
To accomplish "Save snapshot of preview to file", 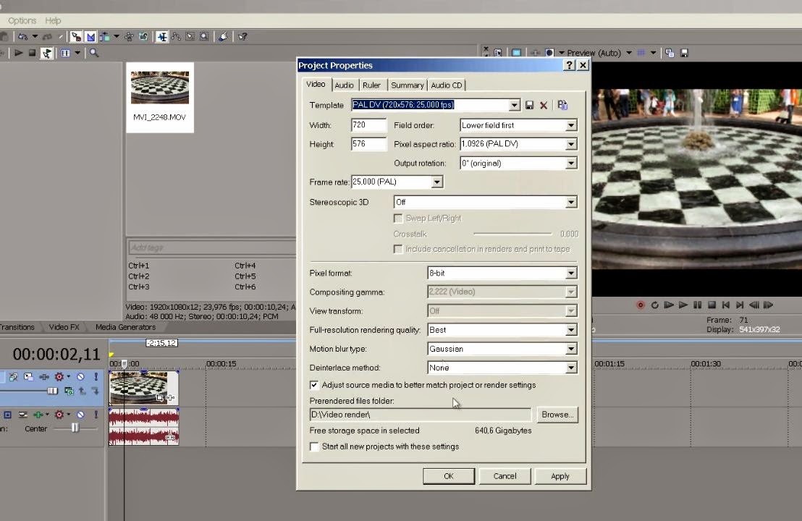I will click(x=684, y=53).
